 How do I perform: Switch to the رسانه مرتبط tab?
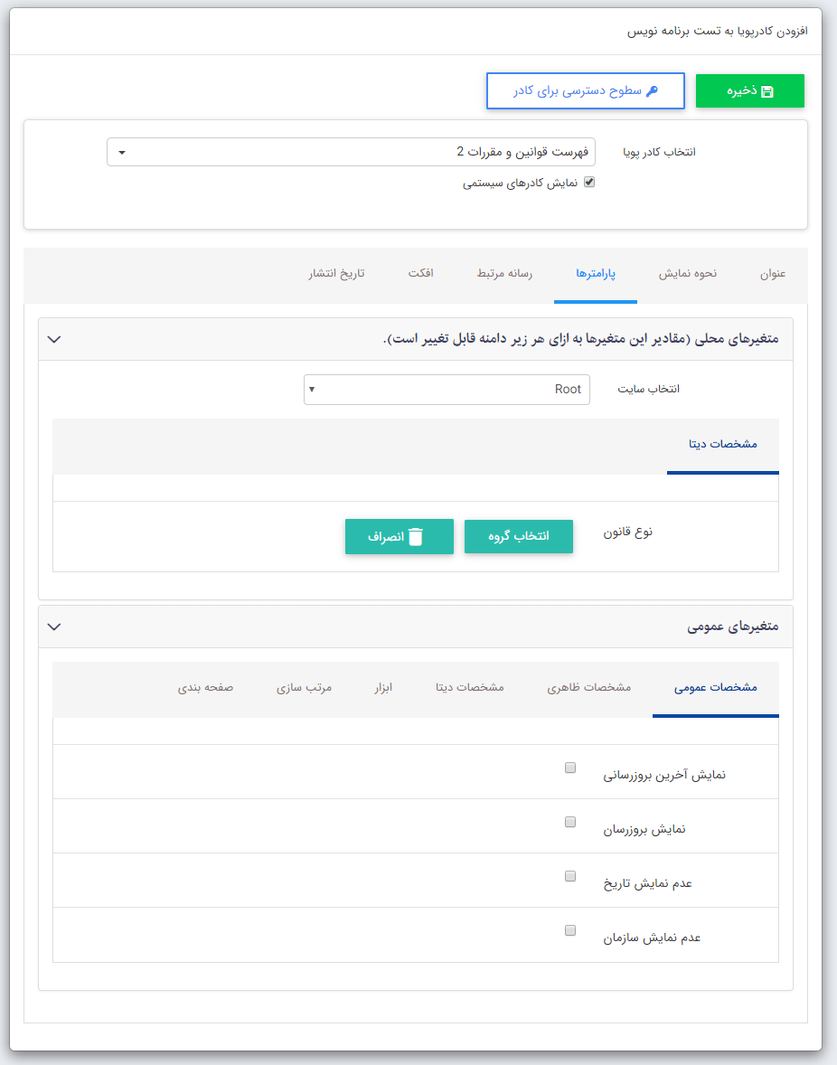pos(504,275)
